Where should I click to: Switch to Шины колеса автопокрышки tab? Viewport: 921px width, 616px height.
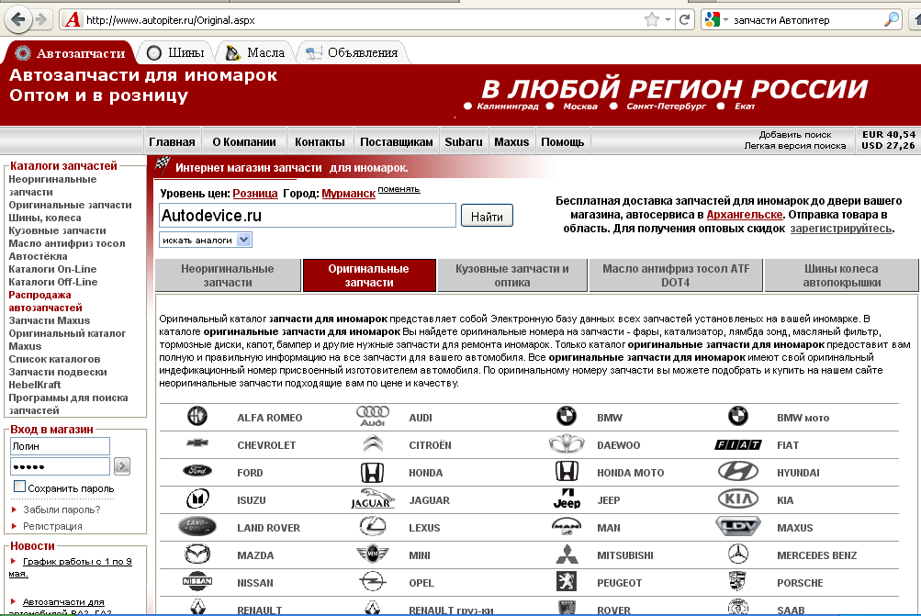tap(842, 275)
